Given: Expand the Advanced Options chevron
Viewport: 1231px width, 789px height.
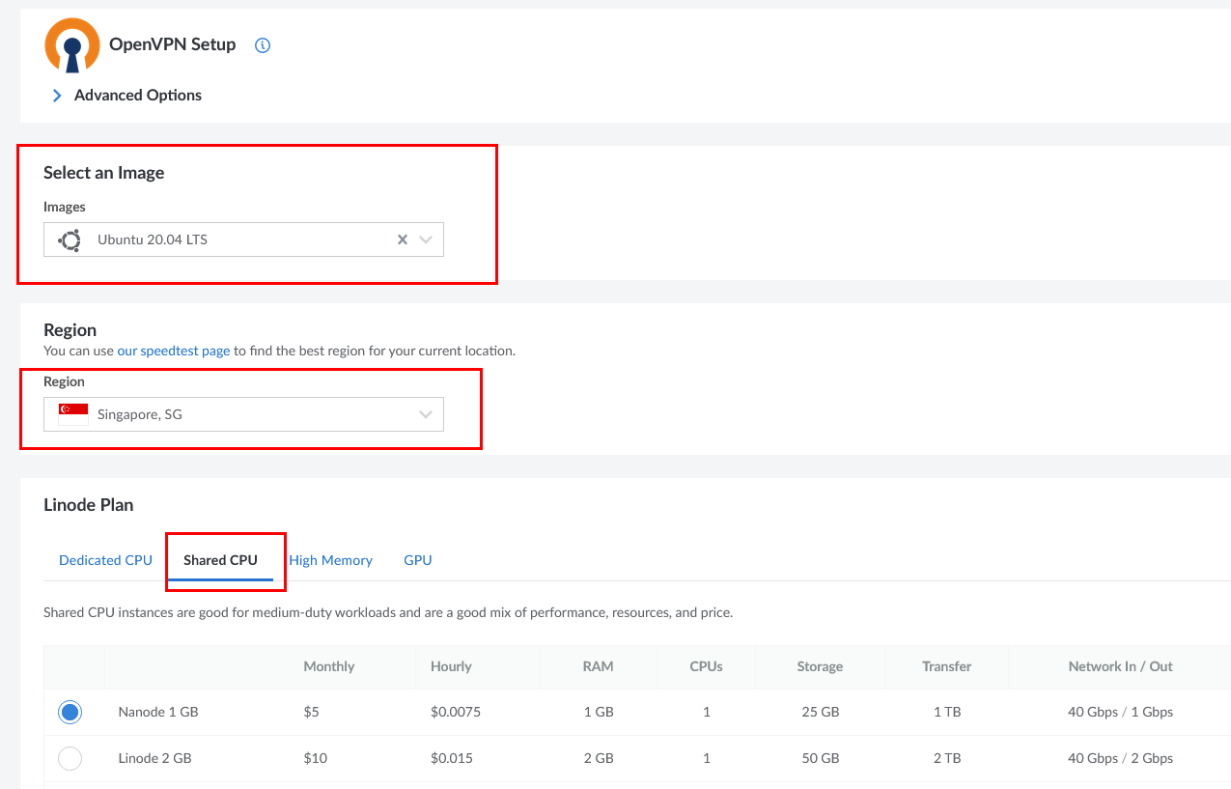Looking at the screenshot, I should coord(57,96).
